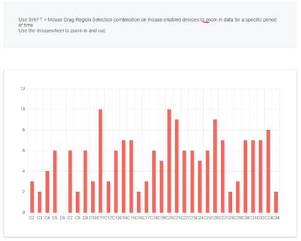Click the C5 x-axis label
Screen dimensions: 301x241
(55, 218)
